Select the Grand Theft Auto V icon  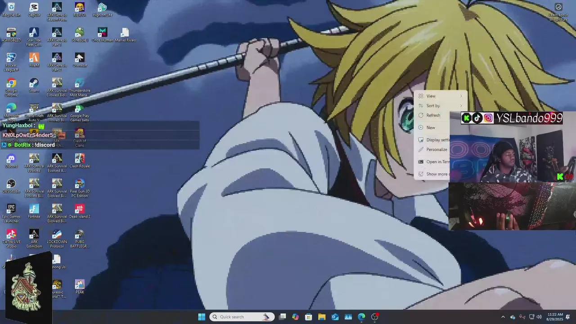point(34,112)
